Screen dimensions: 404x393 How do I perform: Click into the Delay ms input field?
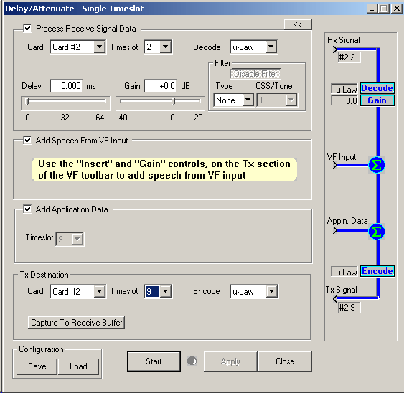pyautogui.click(x=67, y=86)
